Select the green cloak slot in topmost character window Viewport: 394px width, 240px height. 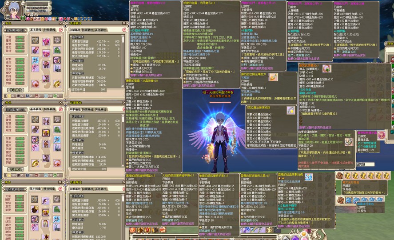[57, 50]
